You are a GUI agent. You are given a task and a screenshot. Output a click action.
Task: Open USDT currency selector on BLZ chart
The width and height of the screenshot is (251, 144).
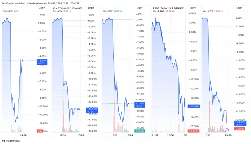41,8
